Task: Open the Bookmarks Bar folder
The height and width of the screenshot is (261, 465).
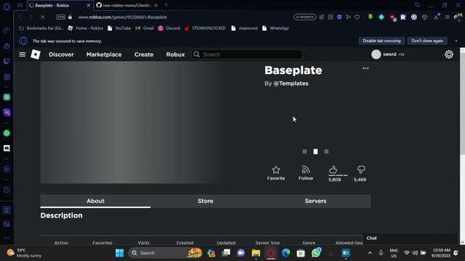Action: pyautogui.click(x=41, y=28)
